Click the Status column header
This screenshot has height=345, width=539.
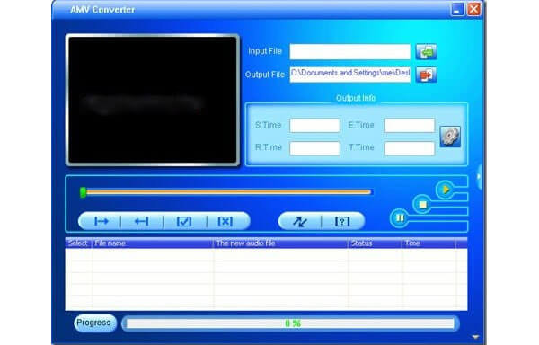point(375,243)
